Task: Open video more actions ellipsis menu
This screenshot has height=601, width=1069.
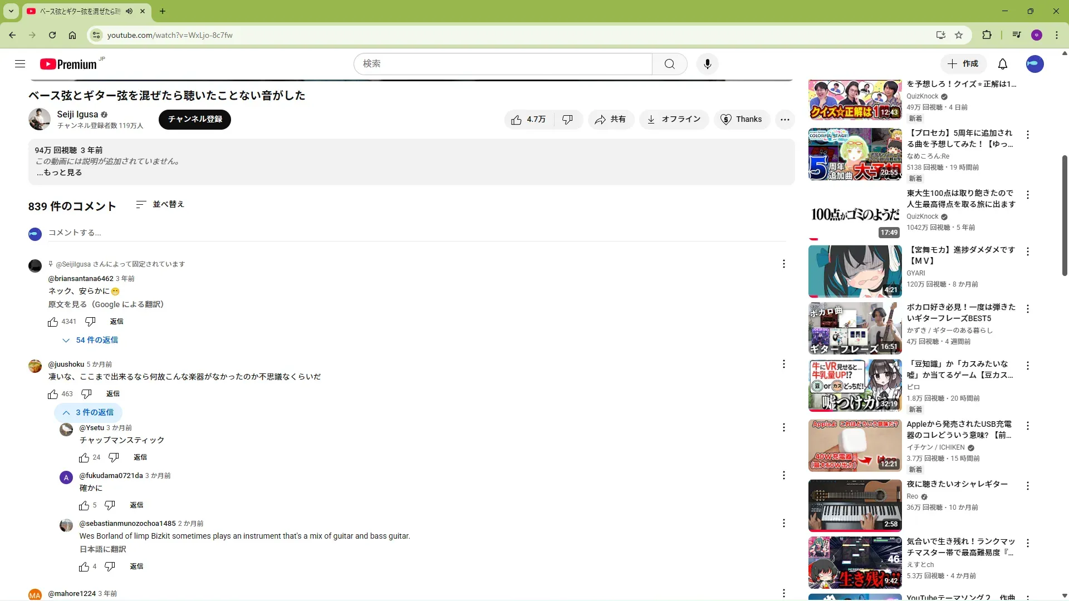Action: 784,120
